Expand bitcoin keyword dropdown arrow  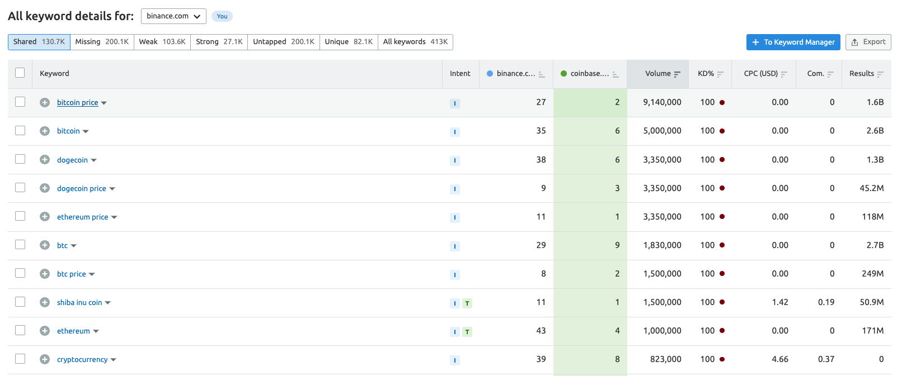86,132
